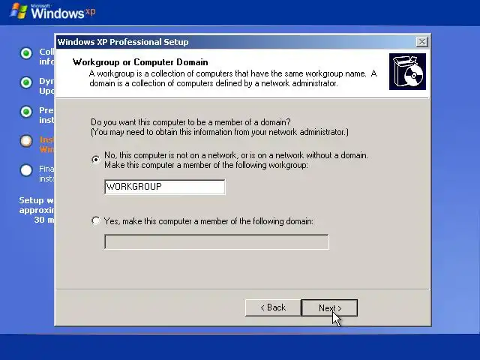Click the setup box and CD icon
The image size is (480, 360).
[407, 72]
